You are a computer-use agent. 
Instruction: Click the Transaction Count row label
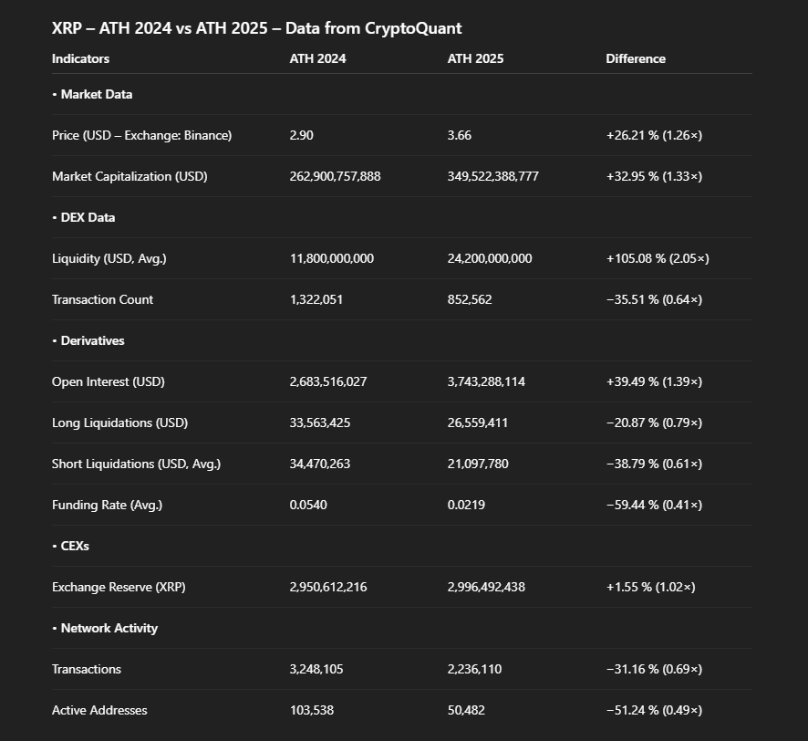pos(102,299)
